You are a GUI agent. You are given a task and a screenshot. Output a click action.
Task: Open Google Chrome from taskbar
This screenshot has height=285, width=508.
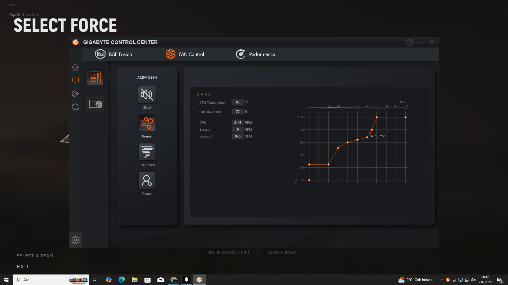(x=174, y=280)
